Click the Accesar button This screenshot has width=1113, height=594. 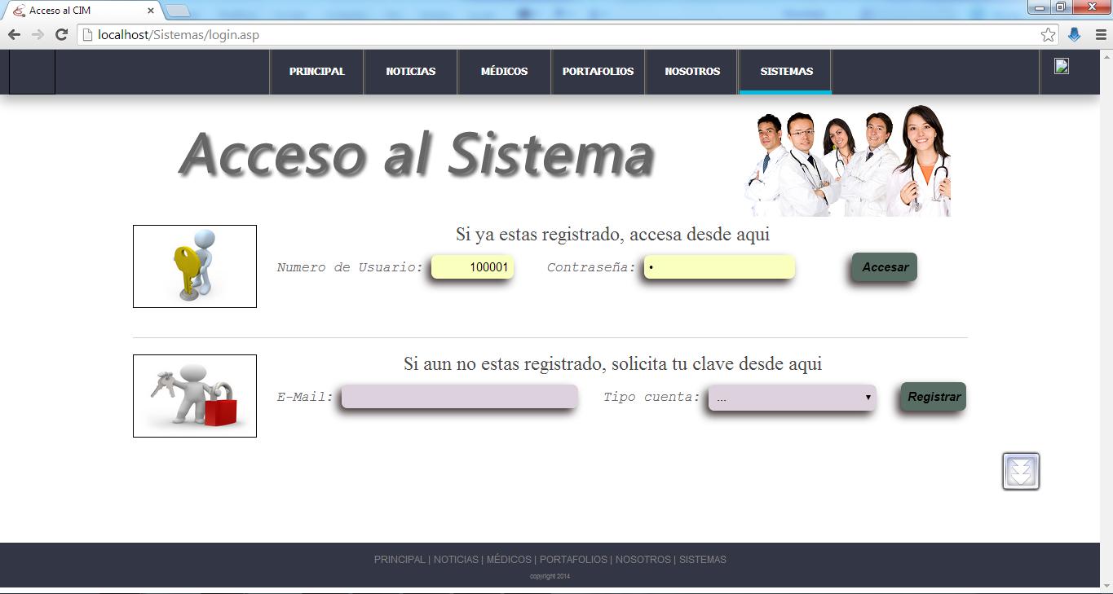885,267
